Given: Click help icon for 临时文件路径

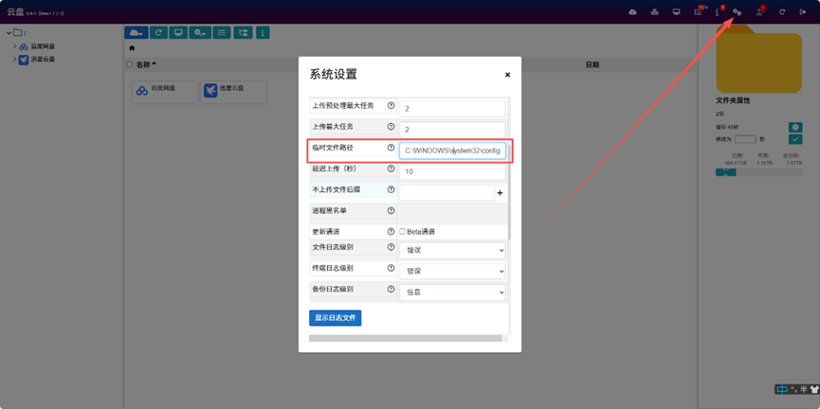Looking at the screenshot, I should pyautogui.click(x=391, y=148).
